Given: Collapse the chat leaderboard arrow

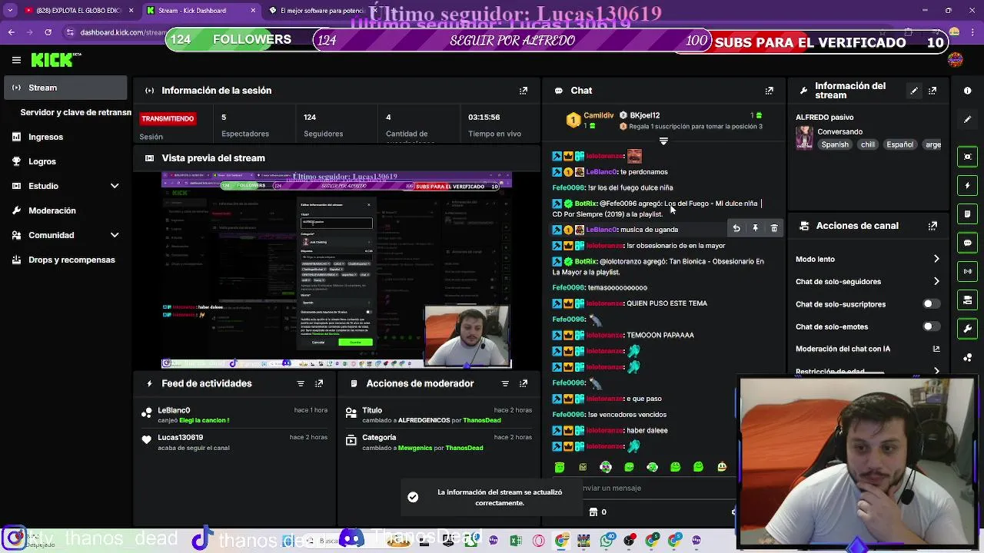Looking at the screenshot, I should pyautogui.click(x=663, y=141).
